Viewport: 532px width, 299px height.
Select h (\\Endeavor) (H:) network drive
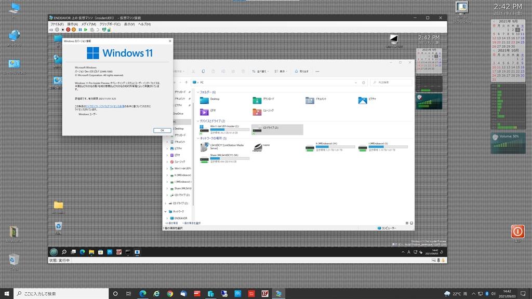[330, 147]
